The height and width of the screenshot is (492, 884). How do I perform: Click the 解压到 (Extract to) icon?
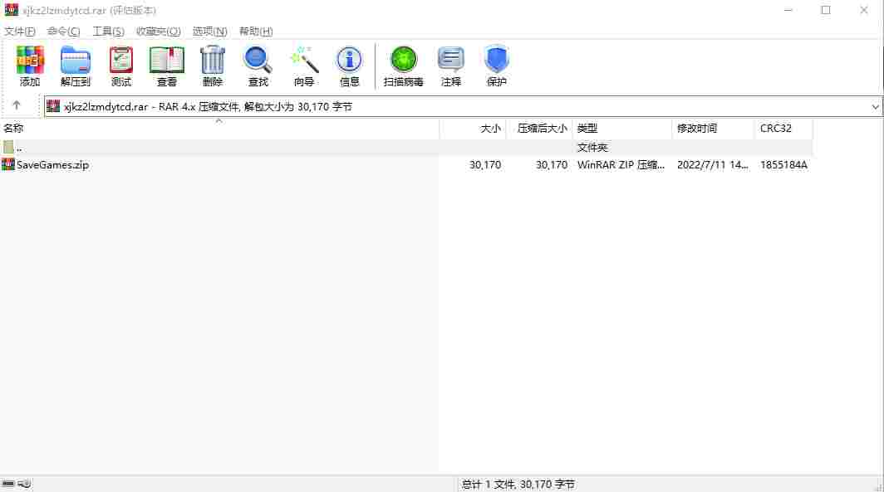click(76, 66)
